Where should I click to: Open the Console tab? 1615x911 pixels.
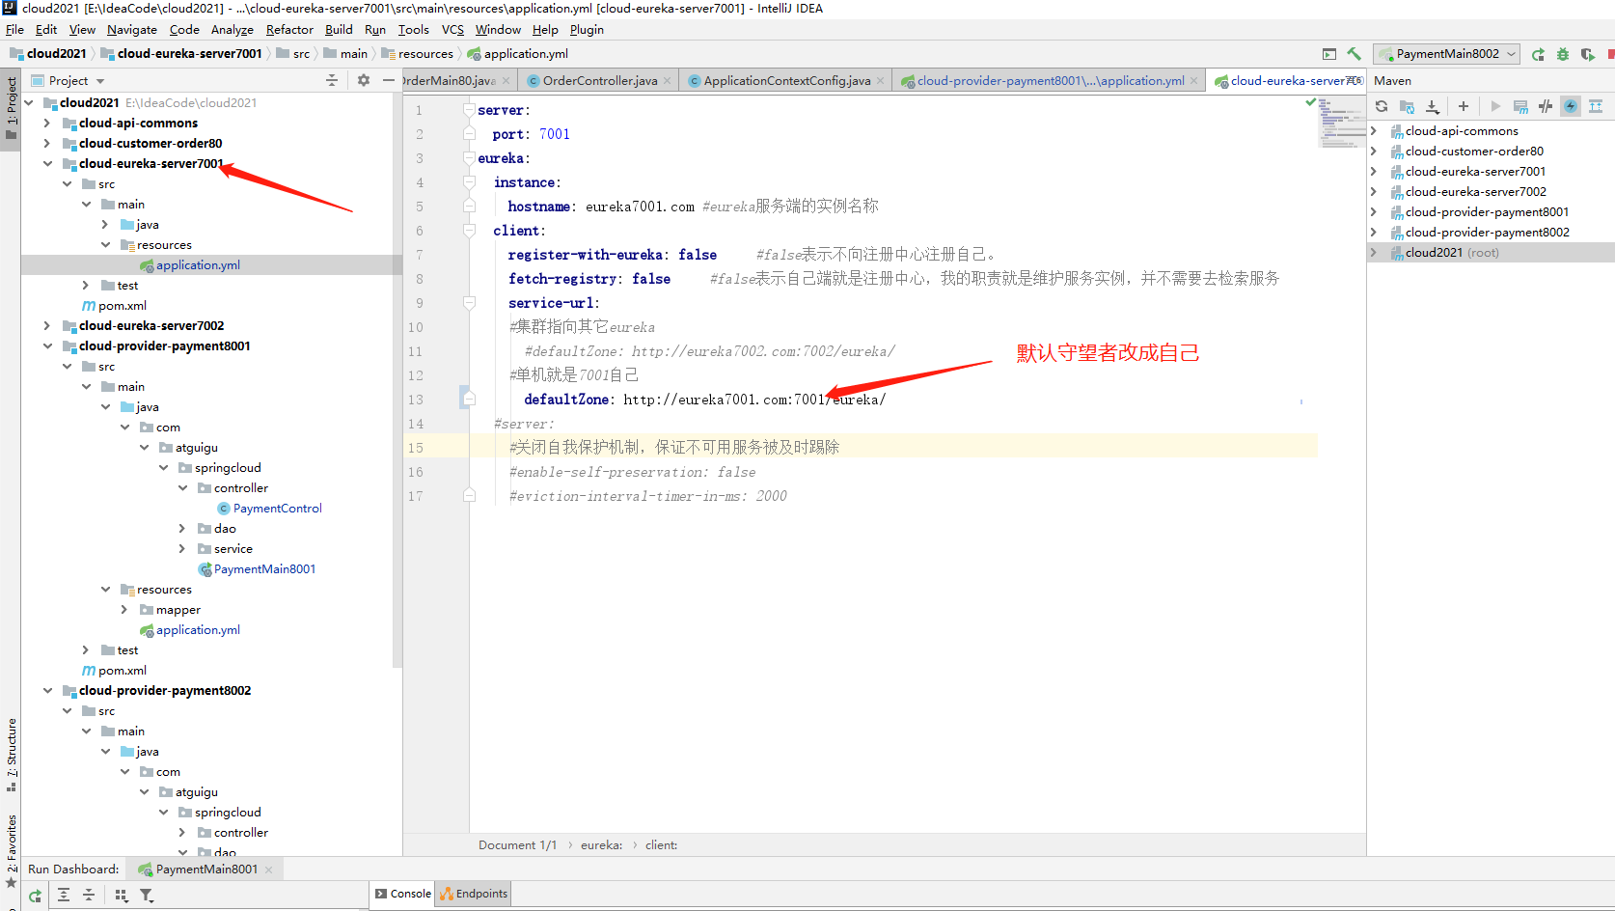(x=402, y=894)
